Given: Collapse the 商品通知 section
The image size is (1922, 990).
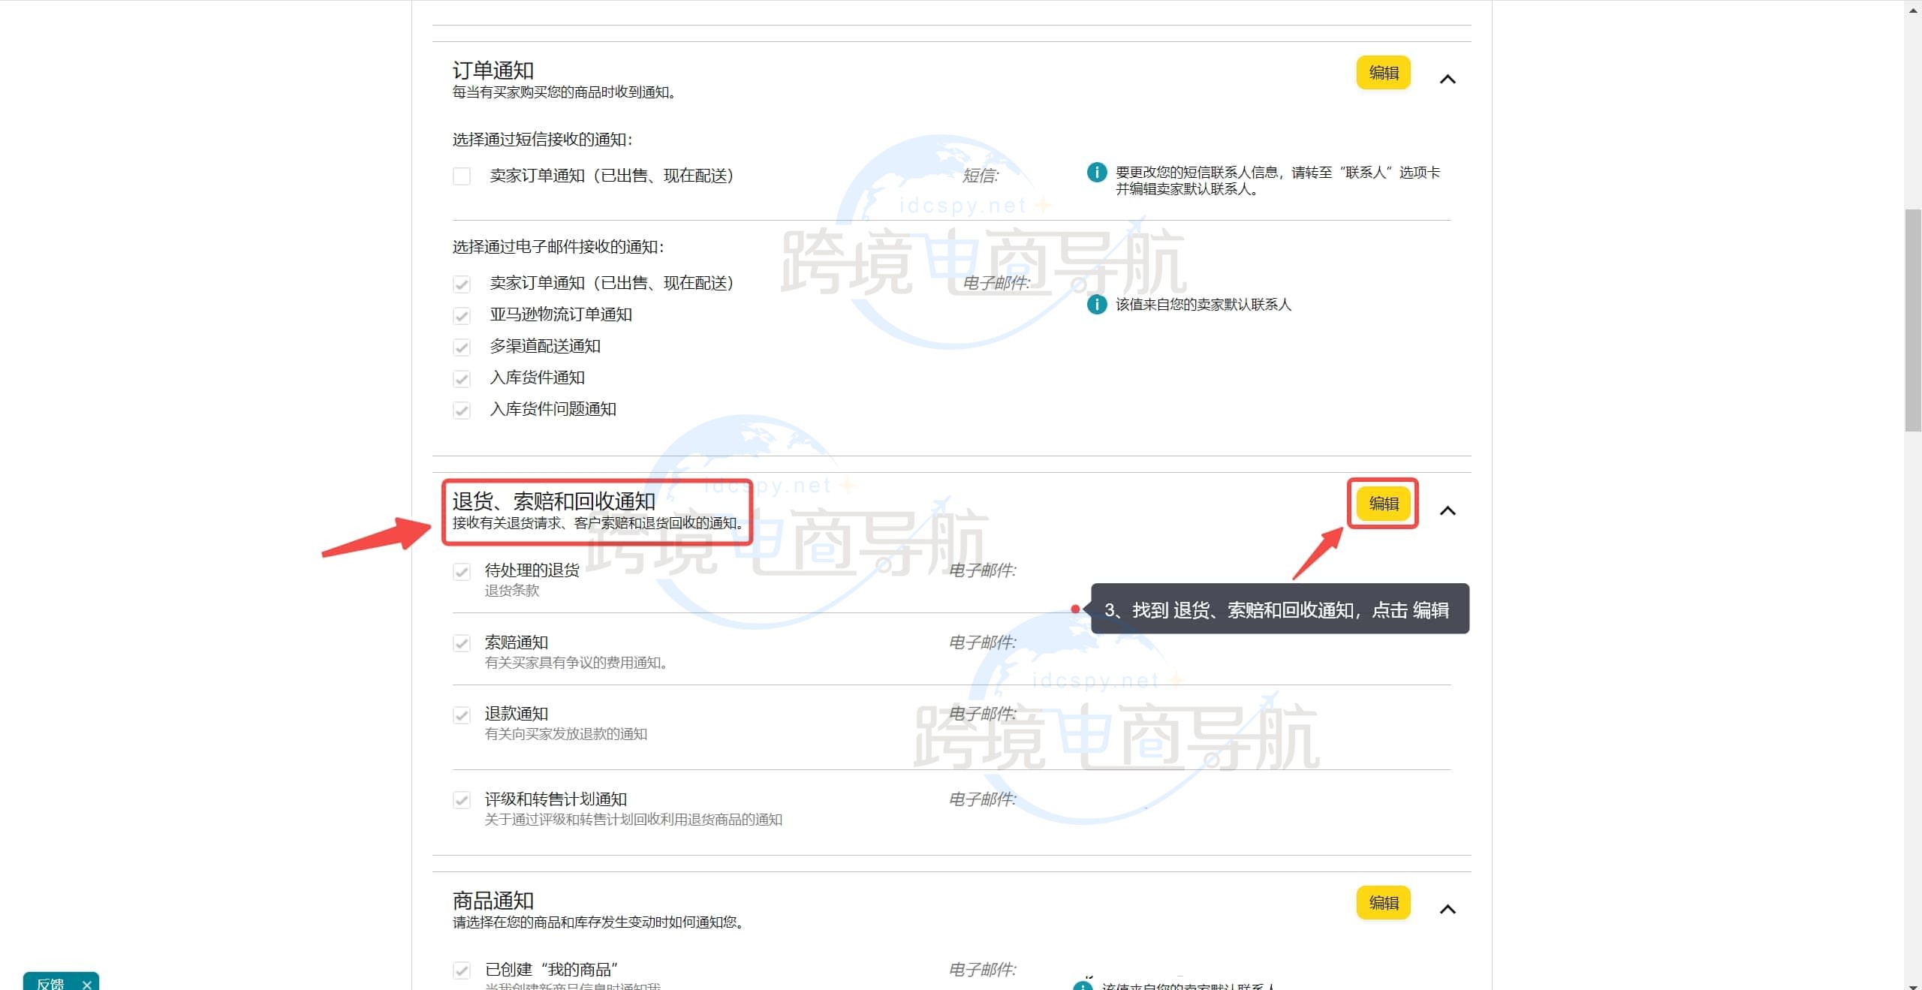Looking at the screenshot, I should coord(1448,909).
